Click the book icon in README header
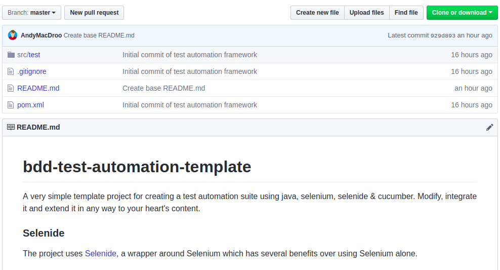 point(11,127)
